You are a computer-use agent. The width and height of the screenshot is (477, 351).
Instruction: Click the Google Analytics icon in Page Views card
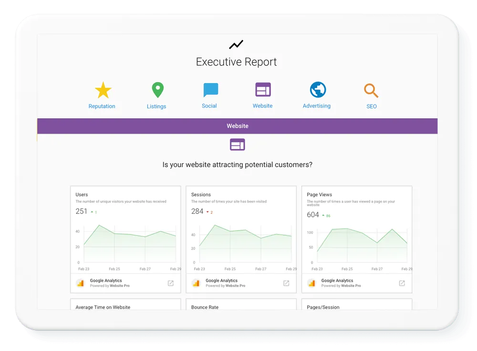[312, 283]
